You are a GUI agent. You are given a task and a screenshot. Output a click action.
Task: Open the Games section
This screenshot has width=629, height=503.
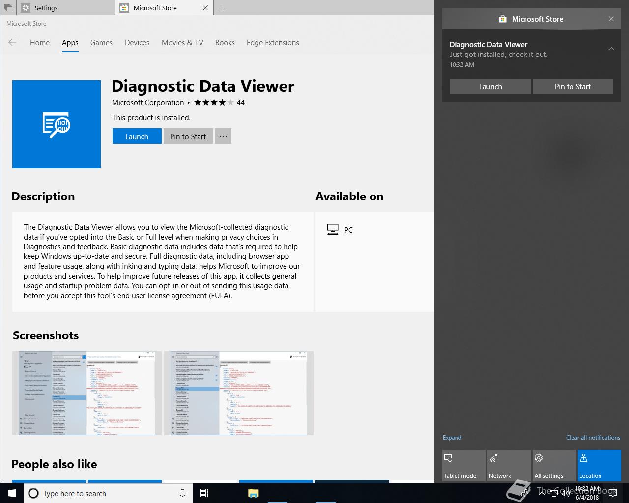101,43
